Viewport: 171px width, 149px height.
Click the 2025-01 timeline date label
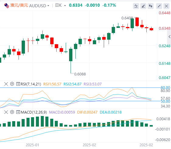tap(32, 145)
